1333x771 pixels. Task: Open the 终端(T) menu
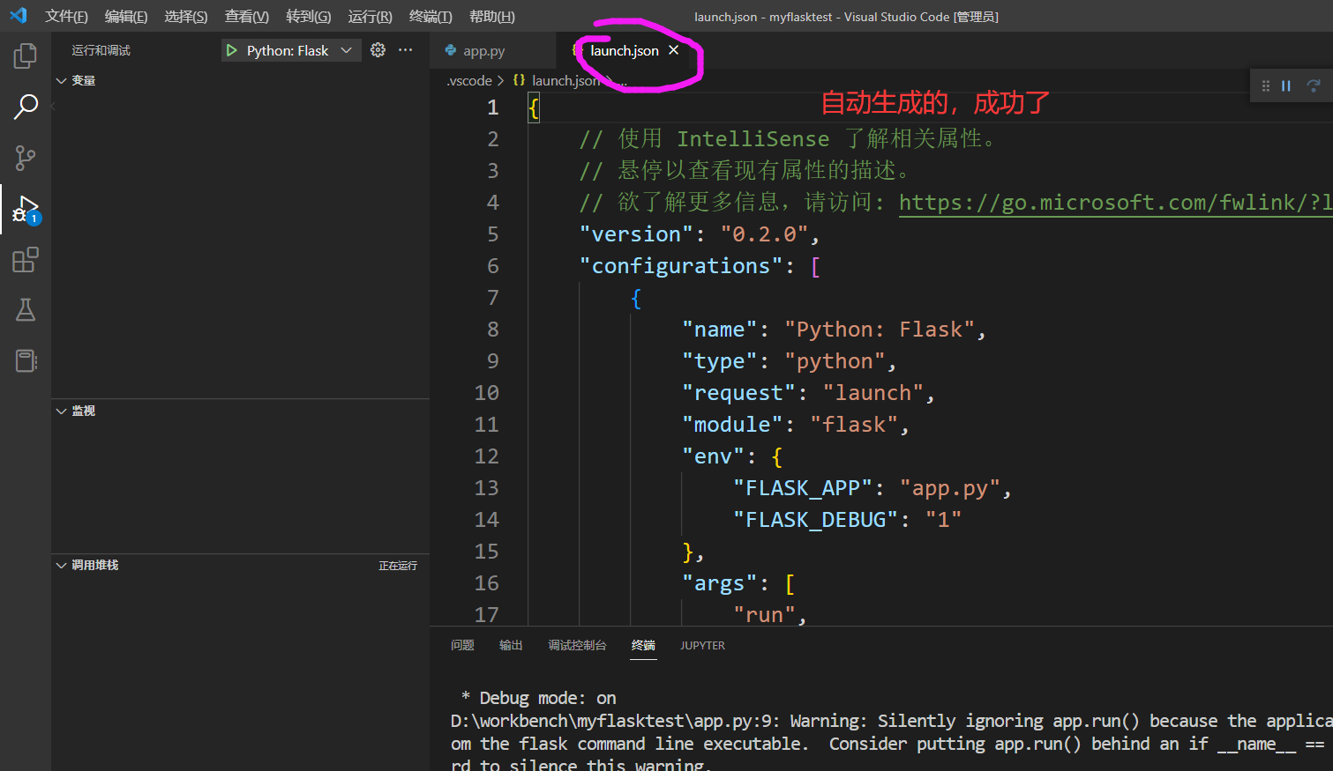click(x=431, y=16)
